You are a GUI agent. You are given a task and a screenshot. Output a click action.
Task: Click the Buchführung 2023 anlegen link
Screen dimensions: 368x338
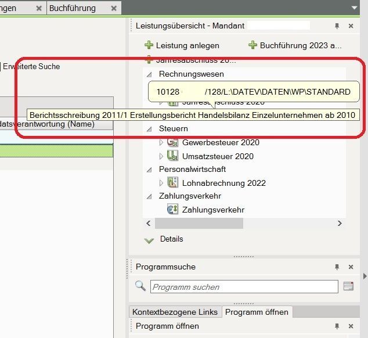295,45
